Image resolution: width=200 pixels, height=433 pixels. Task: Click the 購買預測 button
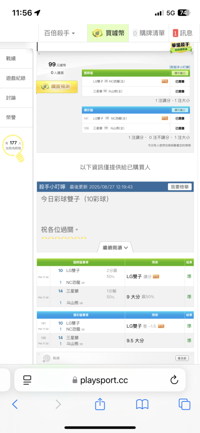coord(57,87)
